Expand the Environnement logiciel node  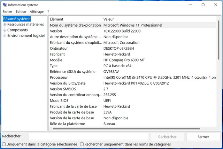[5, 36]
